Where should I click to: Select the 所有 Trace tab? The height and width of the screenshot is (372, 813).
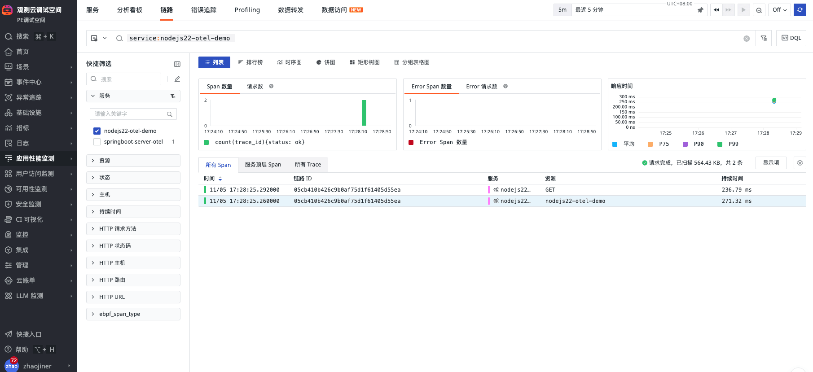[x=308, y=165]
